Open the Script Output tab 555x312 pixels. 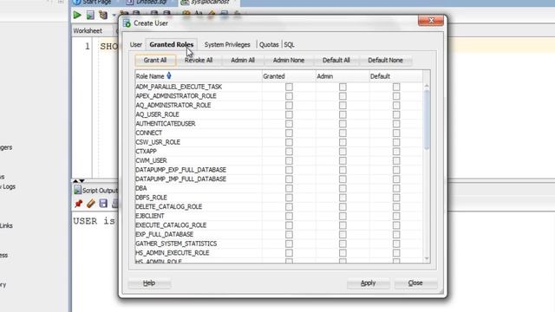(95, 191)
